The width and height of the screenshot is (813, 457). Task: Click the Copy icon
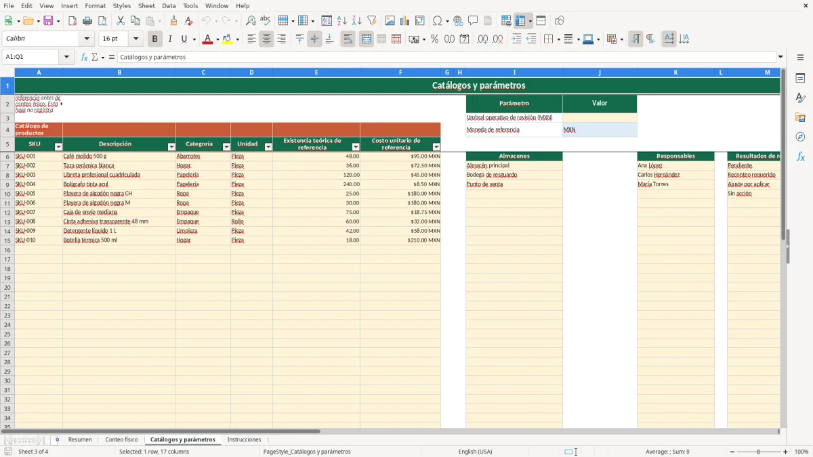(x=135, y=21)
